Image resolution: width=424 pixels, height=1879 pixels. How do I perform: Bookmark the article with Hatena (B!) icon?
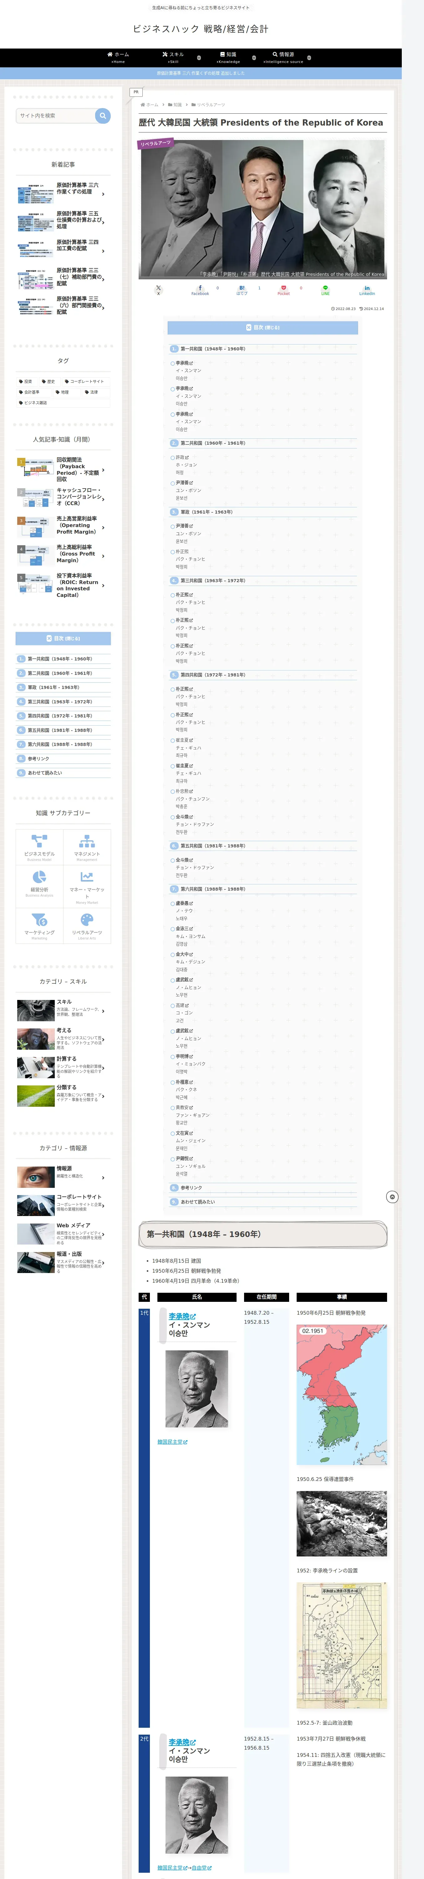tap(242, 290)
